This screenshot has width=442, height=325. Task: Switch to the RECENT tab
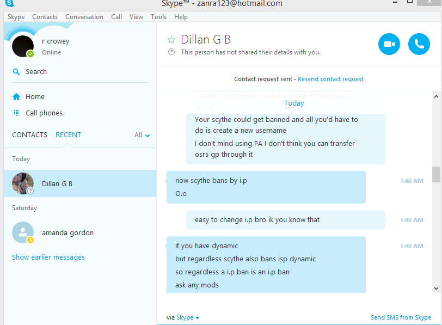point(68,135)
